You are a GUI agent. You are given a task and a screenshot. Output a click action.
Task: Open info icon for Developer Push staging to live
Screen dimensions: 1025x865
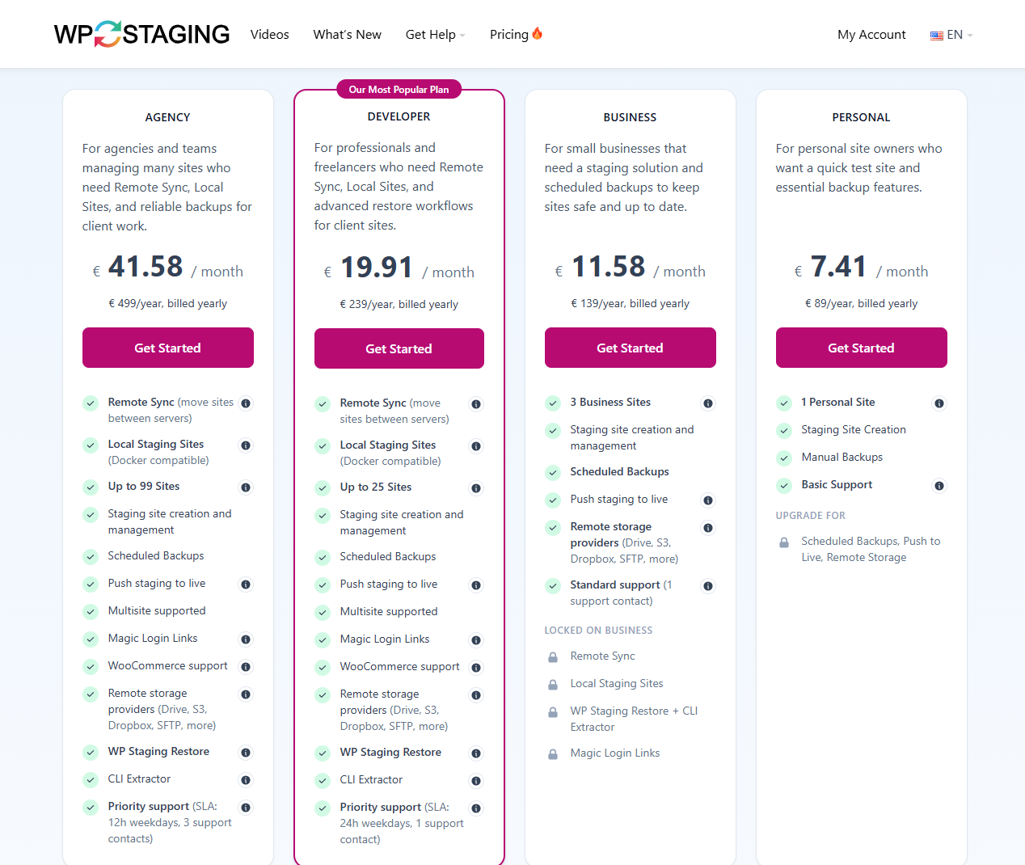click(x=476, y=585)
